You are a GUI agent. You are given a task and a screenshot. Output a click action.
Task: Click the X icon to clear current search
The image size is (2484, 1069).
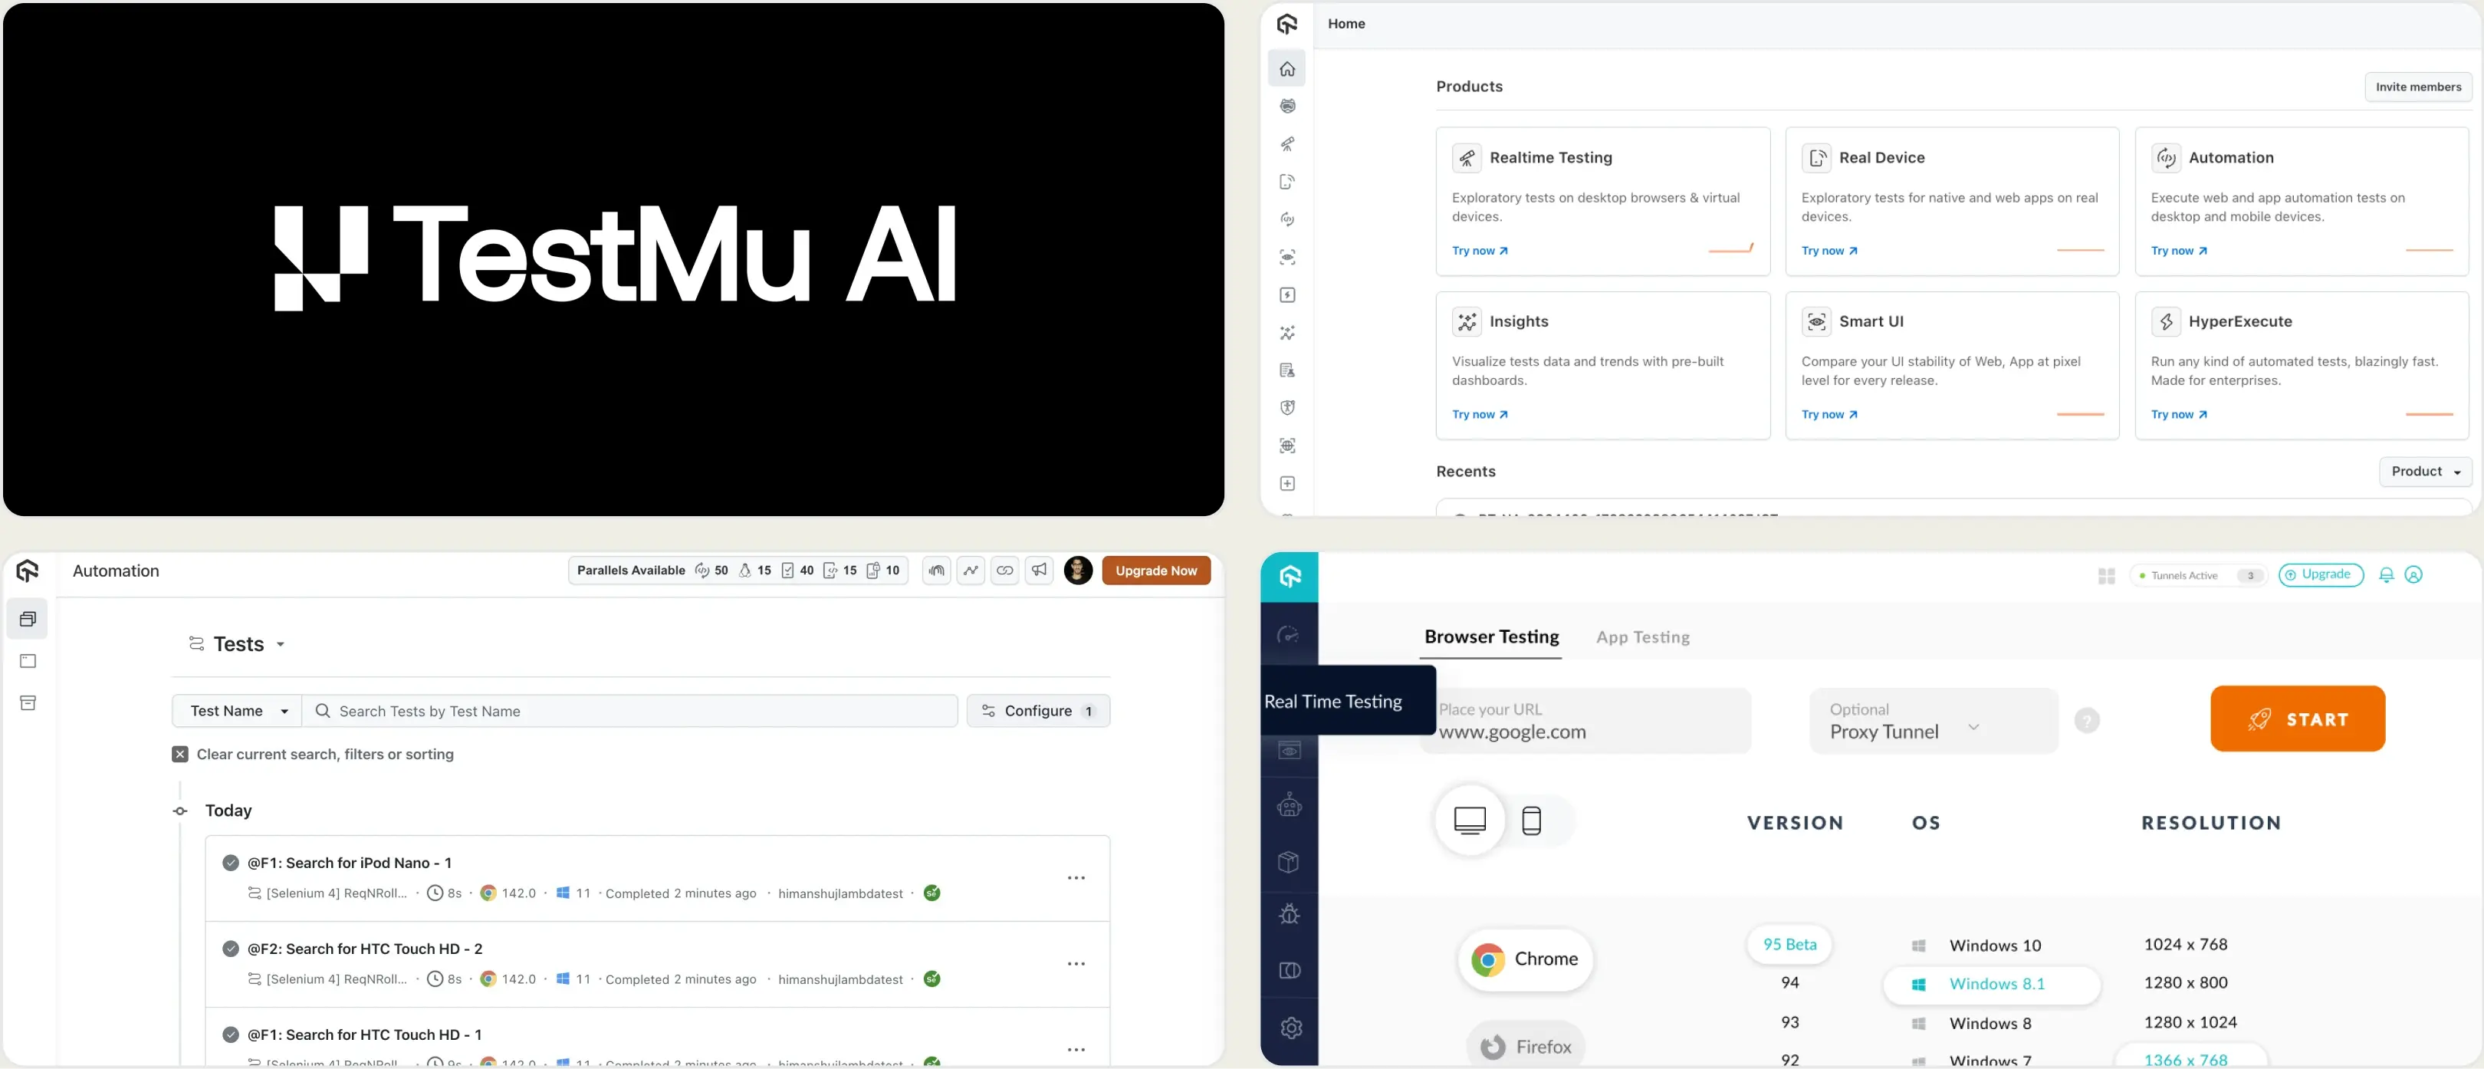[180, 755]
